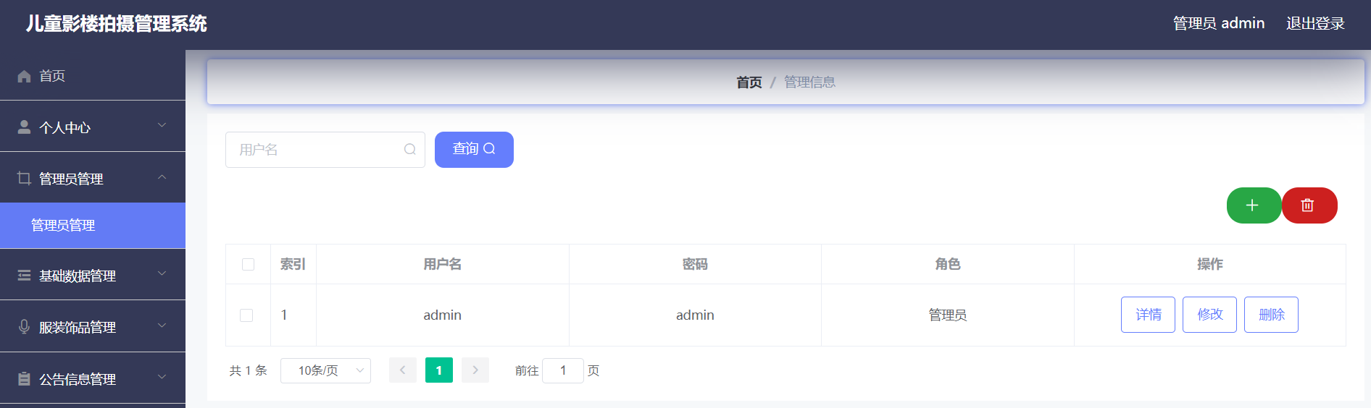
Task: Click the 共 1 条 total count text
Action: pyautogui.click(x=249, y=370)
